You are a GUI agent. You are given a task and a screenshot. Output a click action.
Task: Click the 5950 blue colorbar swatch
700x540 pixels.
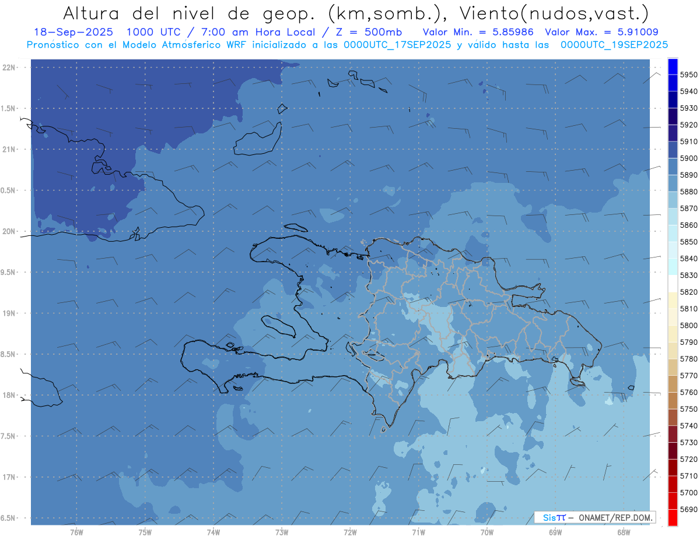click(672, 66)
